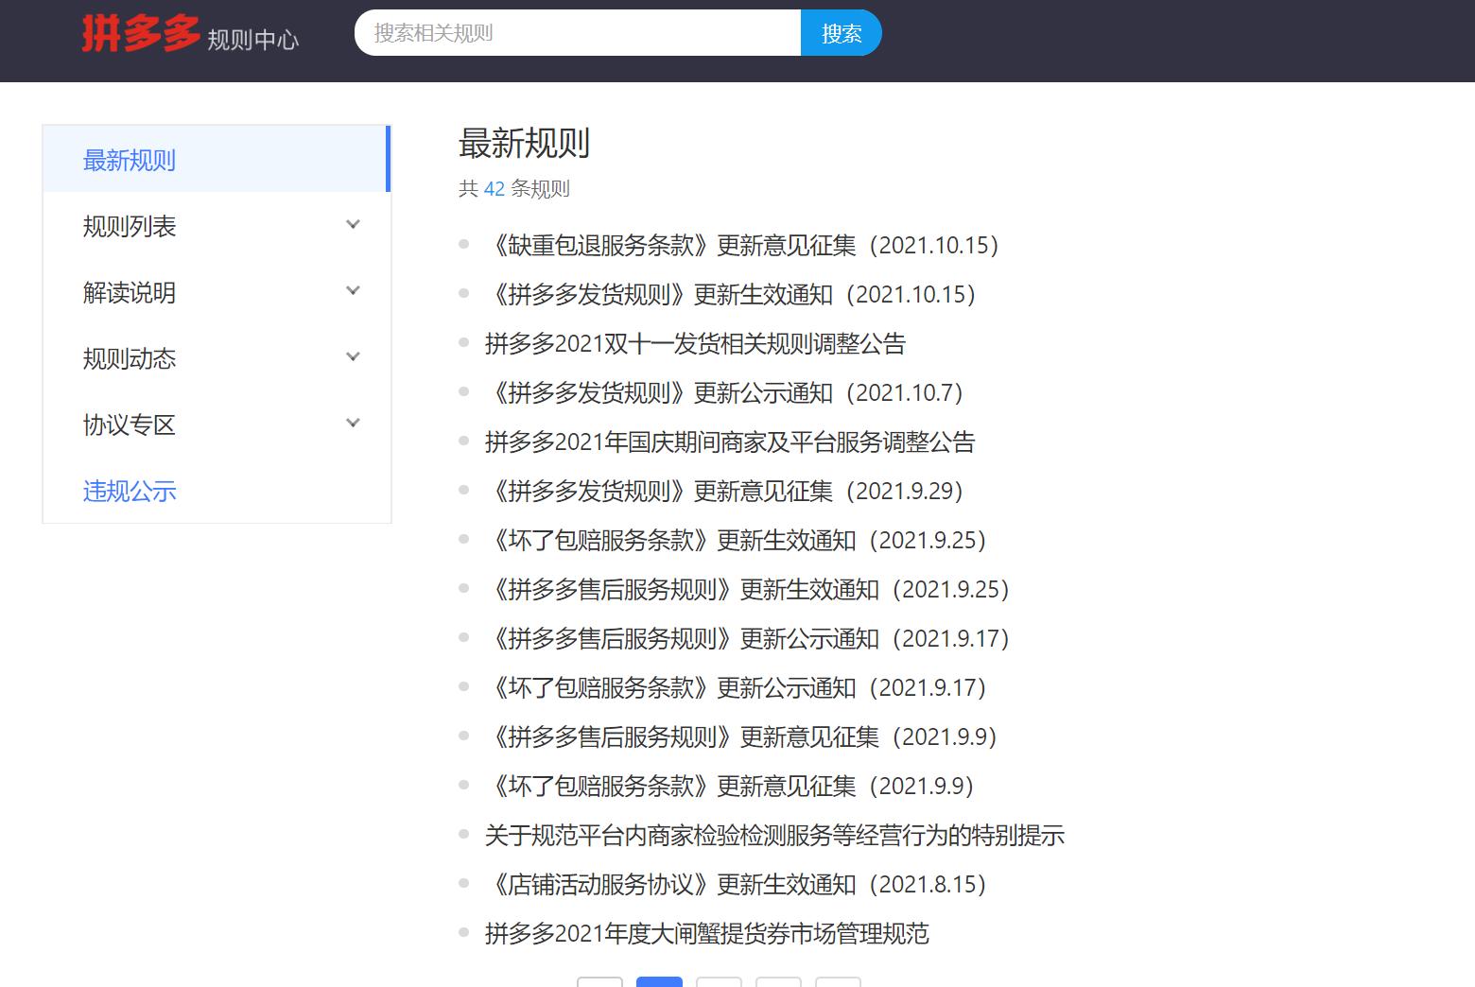Open 《缺重包退服务条款》更新意见征集 rule
The height and width of the screenshot is (987, 1475).
(742, 245)
